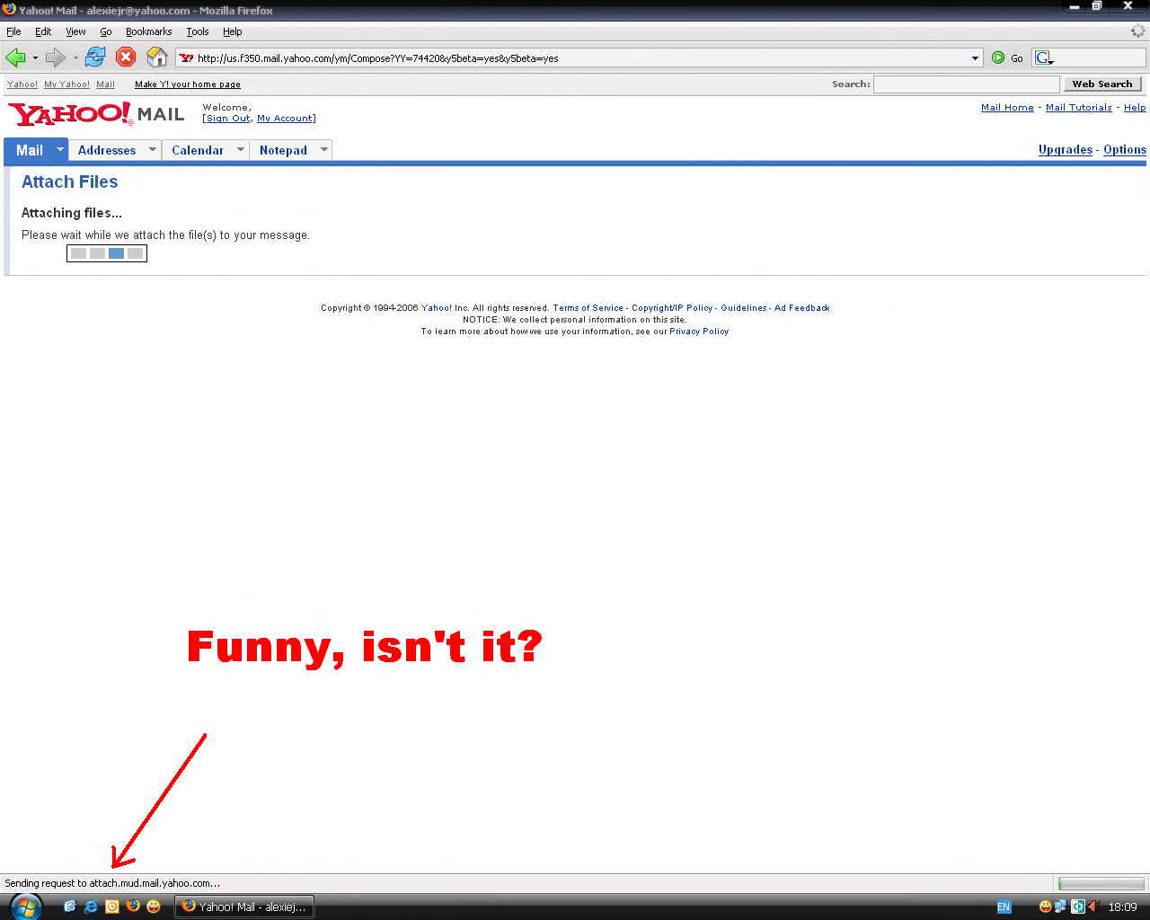Click in the browser address bar URL field
The image size is (1150, 920).
pos(580,57)
